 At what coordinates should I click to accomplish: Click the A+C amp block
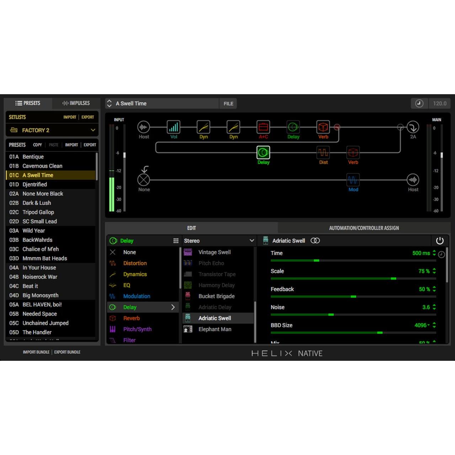(x=263, y=127)
